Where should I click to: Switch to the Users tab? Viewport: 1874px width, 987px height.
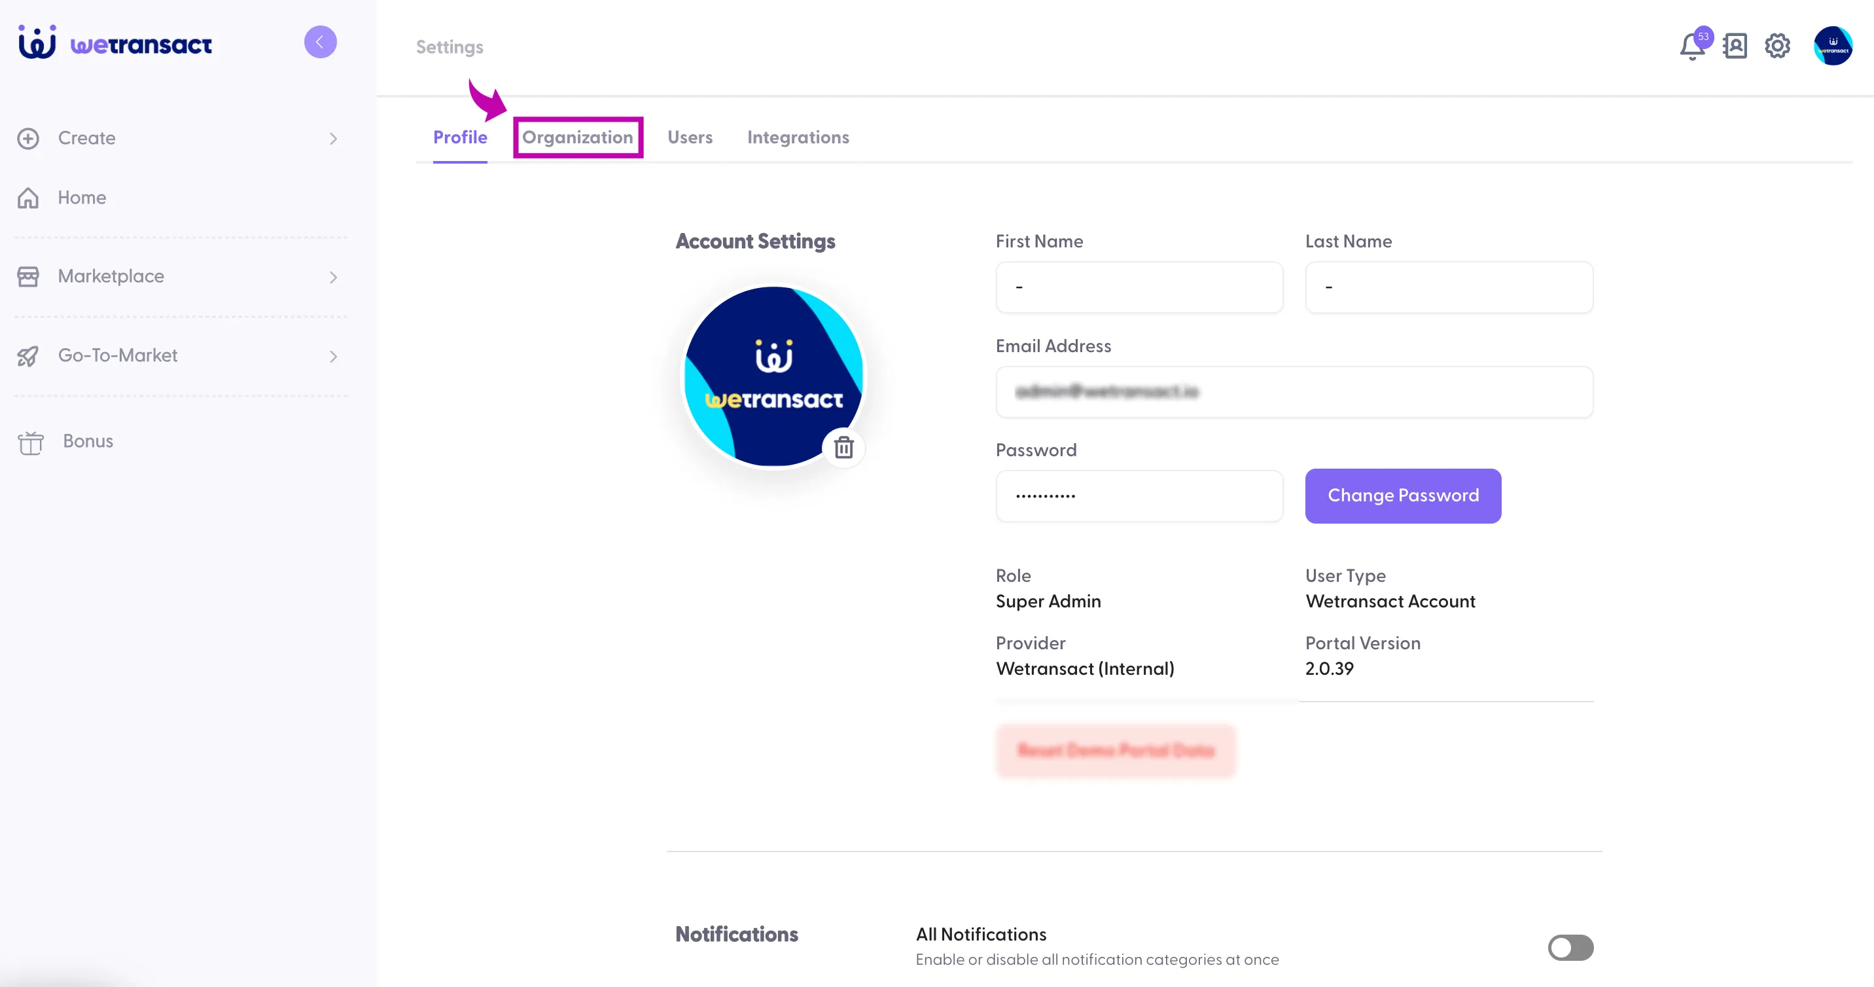click(x=690, y=137)
